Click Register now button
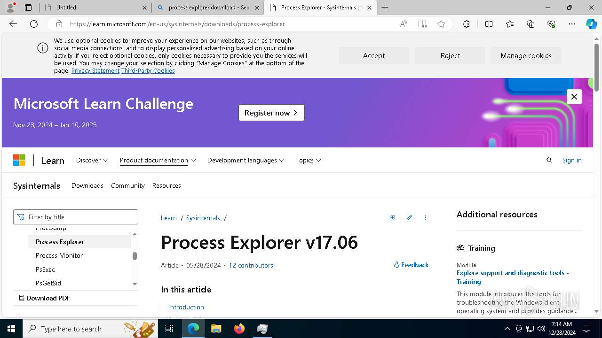Image resolution: width=602 pixels, height=338 pixels. (271, 113)
